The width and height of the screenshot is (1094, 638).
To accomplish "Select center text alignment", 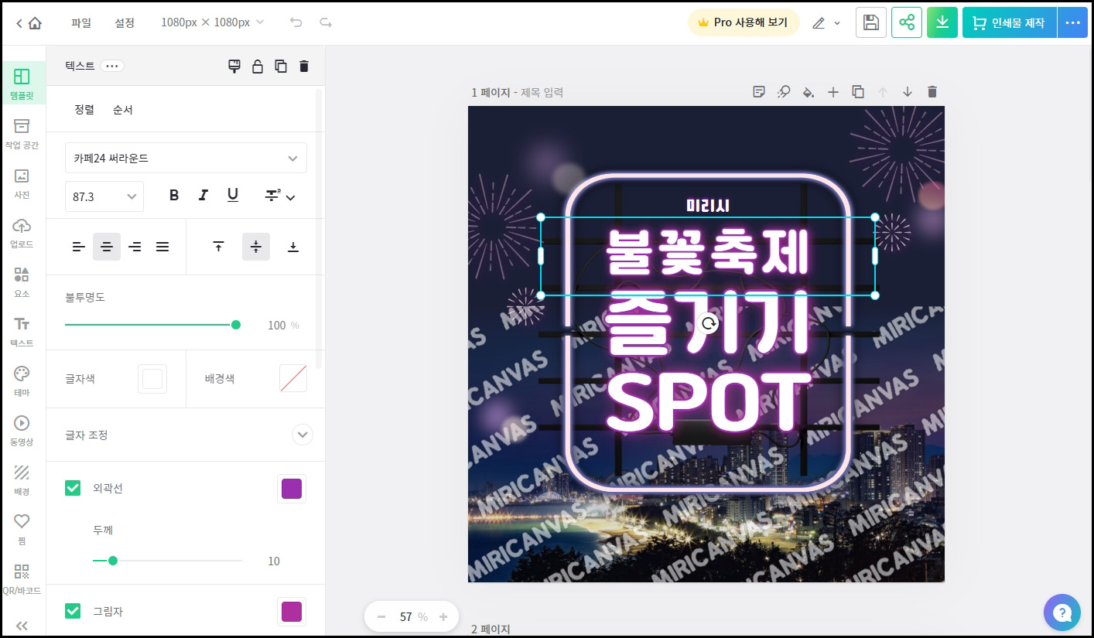I will [107, 246].
